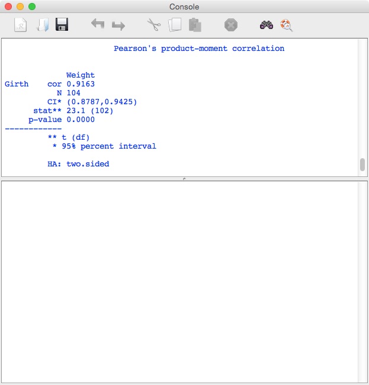Open an existing document via folder icon

pyautogui.click(x=43, y=25)
